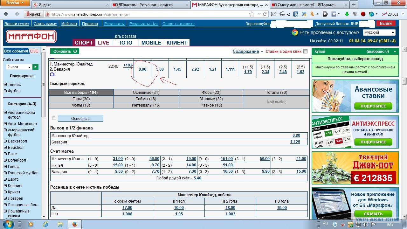Image resolution: width=407 pixels, height=229 pixels.
Task: Open Windows Start menu
Action: (8, 224)
